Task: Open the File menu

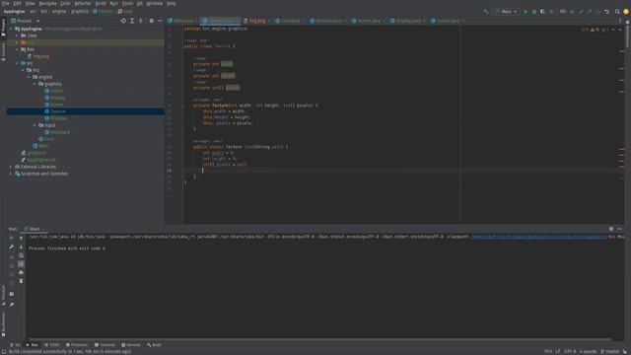Action: [x=6, y=3]
